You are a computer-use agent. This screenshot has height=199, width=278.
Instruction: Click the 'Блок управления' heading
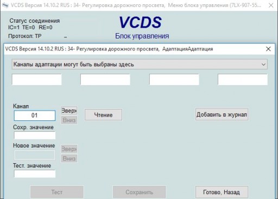pyautogui.click(x=142, y=36)
